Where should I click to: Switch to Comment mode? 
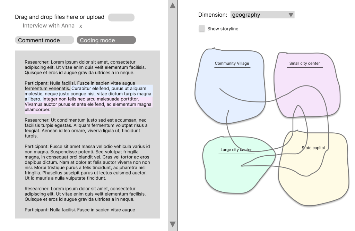click(44, 40)
